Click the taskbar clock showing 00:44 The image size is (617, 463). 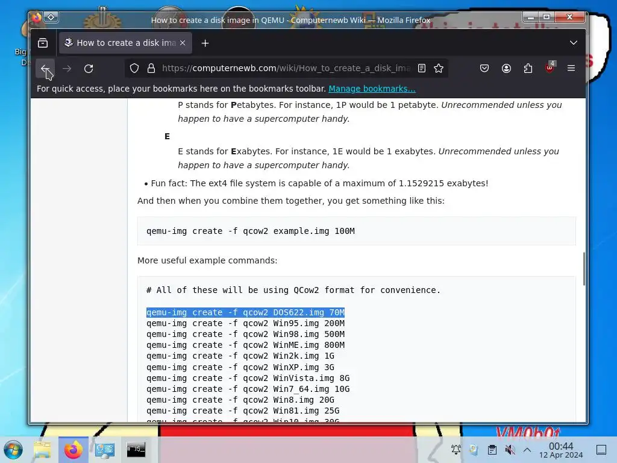[x=561, y=450]
